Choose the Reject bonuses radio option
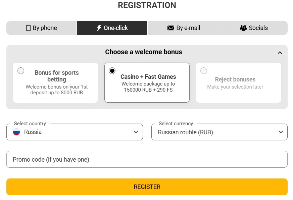The height and width of the screenshot is (200, 293). (x=204, y=71)
